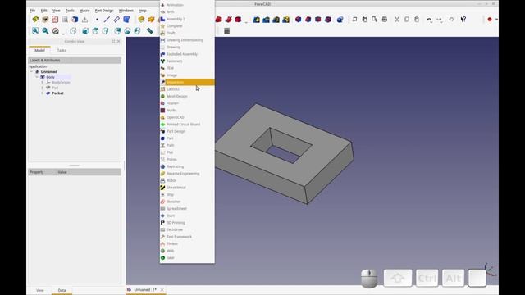Choose Arch workbench from list
525x295 pixels.
pyautogui.click(x=187, y=12)
